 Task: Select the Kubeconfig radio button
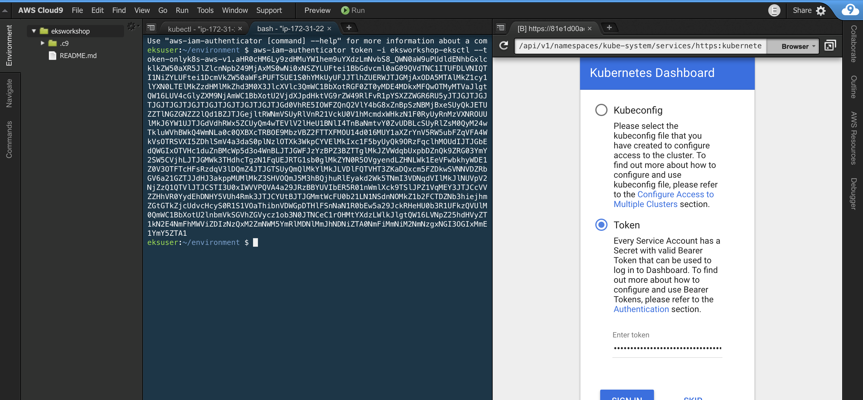point(601,110)
